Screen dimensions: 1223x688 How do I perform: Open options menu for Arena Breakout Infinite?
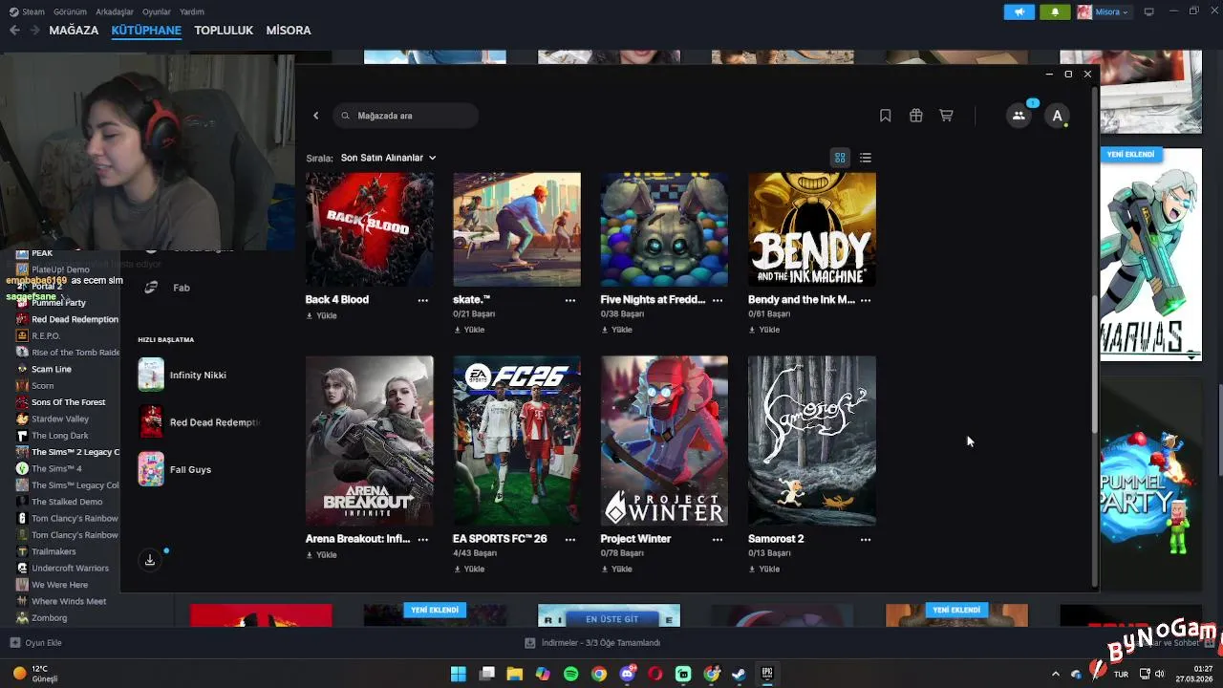pos(423,539)
